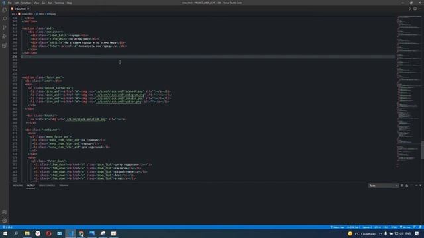Open Opera browser from the taskbar

(48, 233)
